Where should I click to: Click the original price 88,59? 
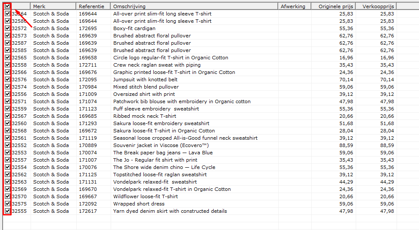click(346, 145)
